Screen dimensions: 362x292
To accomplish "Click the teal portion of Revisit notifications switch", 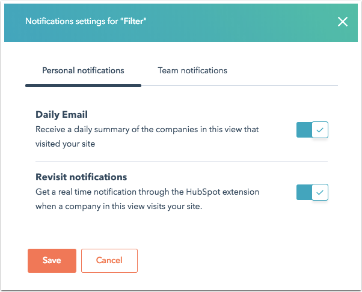I will click(304, 192).
